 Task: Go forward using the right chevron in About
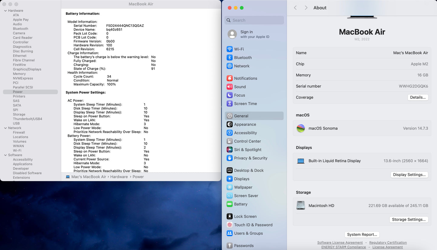pos(306,8)
